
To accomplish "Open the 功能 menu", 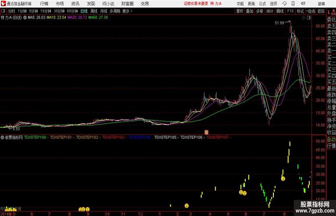I will 240,4.
